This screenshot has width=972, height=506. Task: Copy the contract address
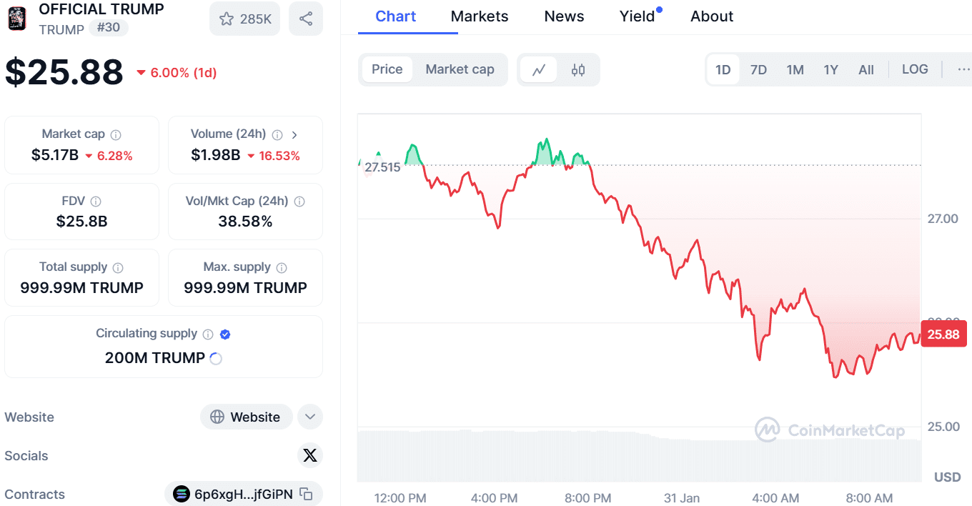306,493
